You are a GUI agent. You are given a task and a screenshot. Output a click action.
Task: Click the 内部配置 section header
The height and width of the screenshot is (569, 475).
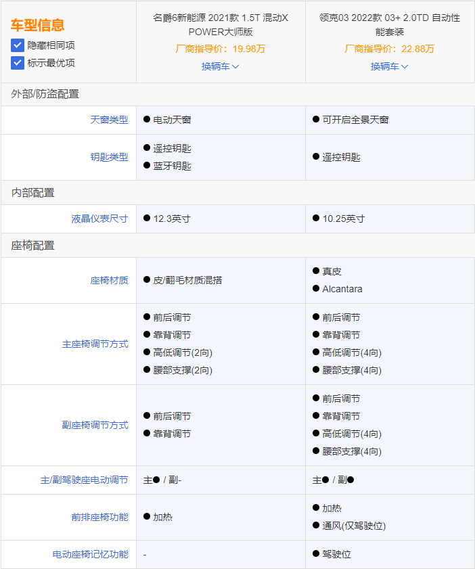point(32,193)
